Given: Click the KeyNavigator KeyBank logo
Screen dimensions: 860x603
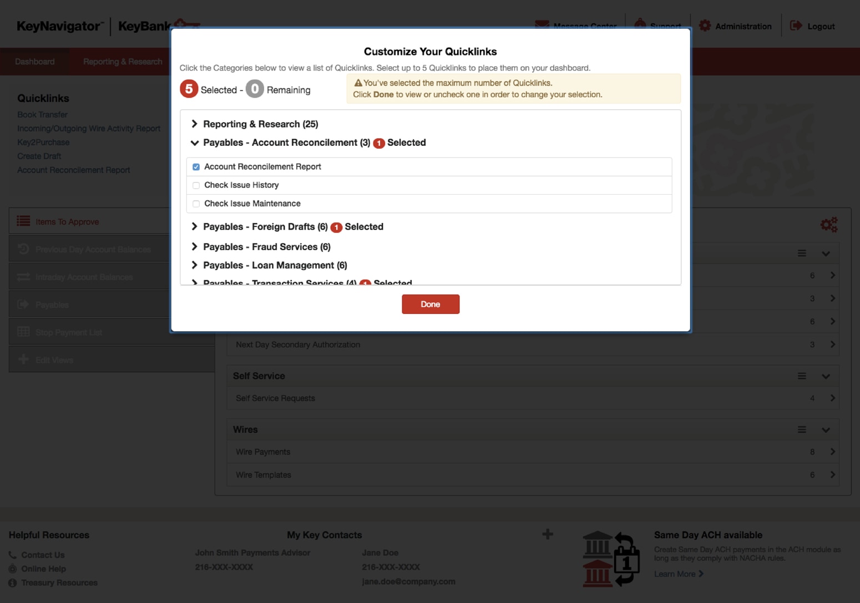Looking at the screenshot, I should (x=108, y=26).
